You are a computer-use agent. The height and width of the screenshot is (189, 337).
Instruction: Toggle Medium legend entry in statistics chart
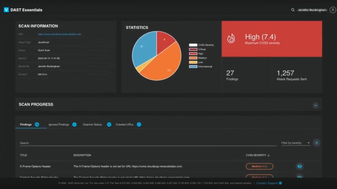click(x=198, y=58)
